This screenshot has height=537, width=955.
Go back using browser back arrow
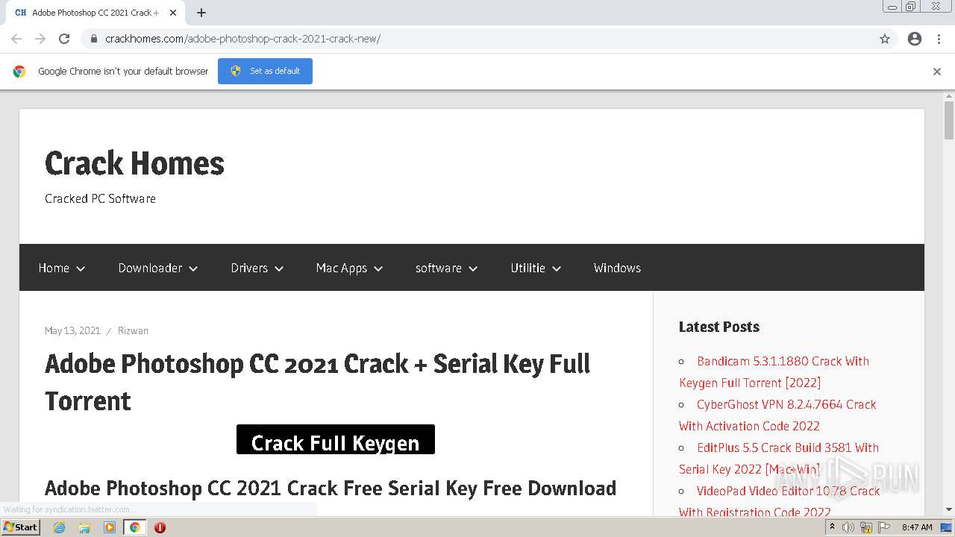[x=16, y=39]
